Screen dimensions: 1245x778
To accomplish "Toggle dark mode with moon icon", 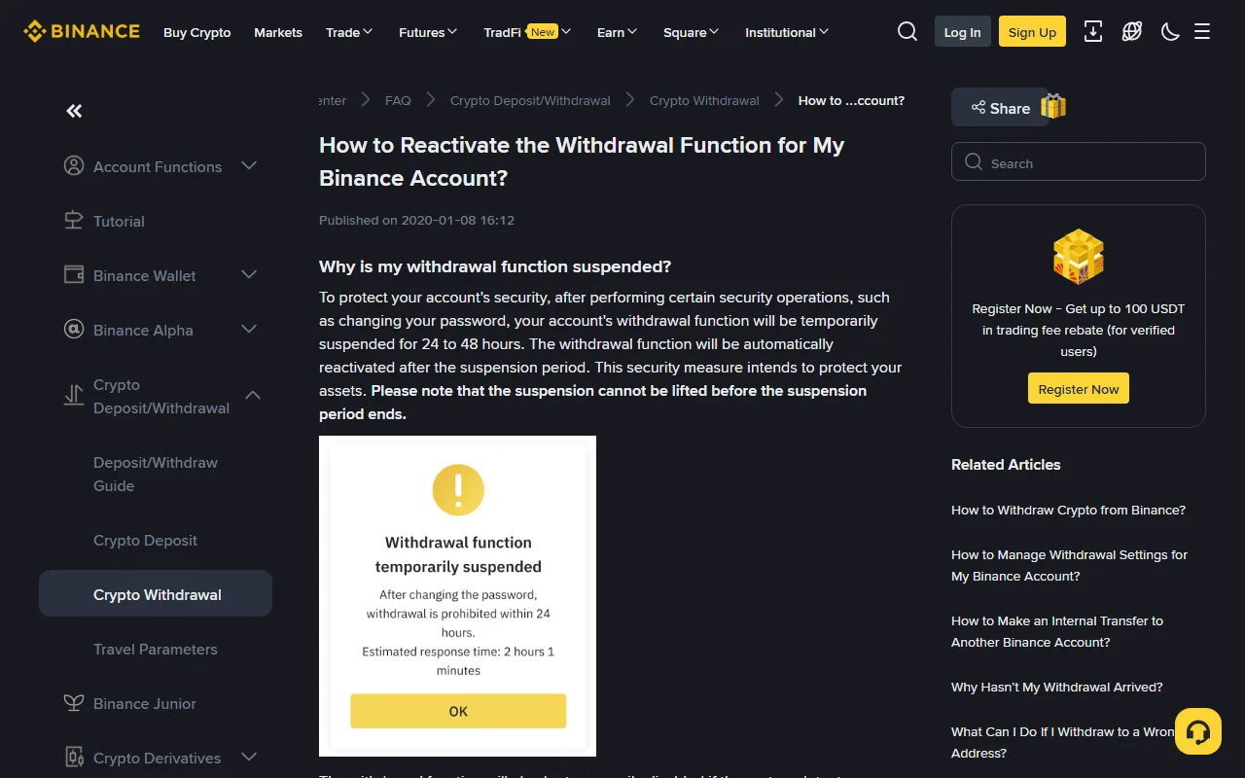I will click(1170, 31).
